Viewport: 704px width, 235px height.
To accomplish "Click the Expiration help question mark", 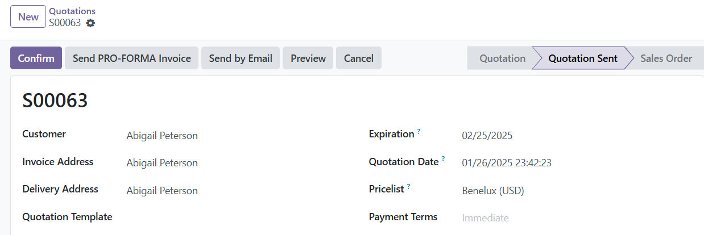I will coord(419,131).
